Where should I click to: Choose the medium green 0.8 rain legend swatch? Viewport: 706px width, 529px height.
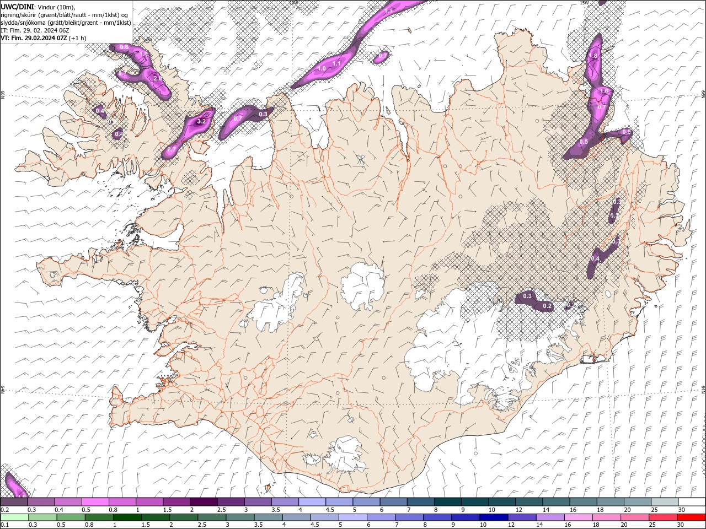99,517
